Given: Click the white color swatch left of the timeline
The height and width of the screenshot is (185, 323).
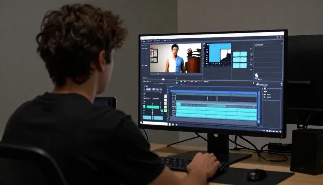Looking at the screenshot, I should click(x=166, y=96).
